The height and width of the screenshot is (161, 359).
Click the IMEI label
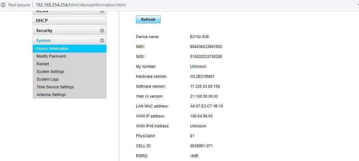[x=140, y=47]
